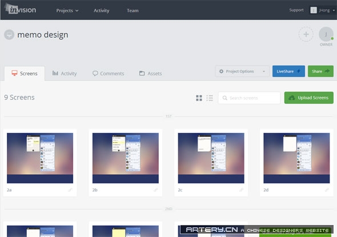Click link icon on screen 2d card

tap(327, 190)
